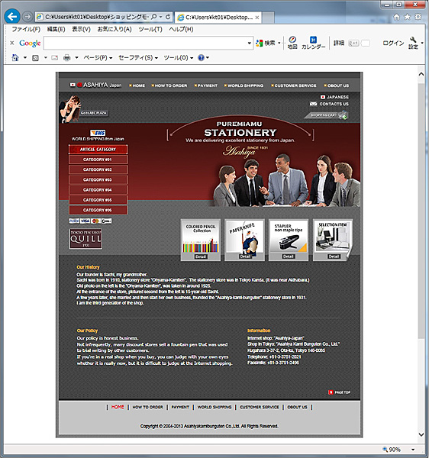Click HOW TO ORDER in top navigation
The height and width of the screenshot is (458, 429).
(x=169, y=85)
